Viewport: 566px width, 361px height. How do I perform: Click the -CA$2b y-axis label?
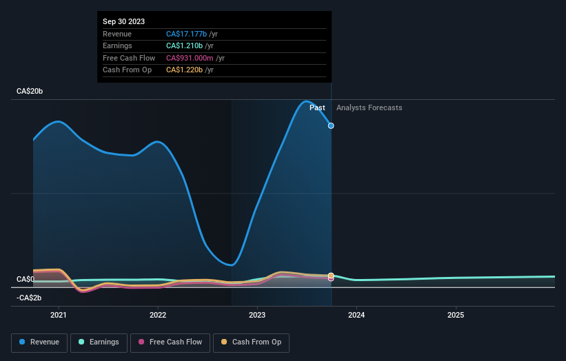coord(29,298)
